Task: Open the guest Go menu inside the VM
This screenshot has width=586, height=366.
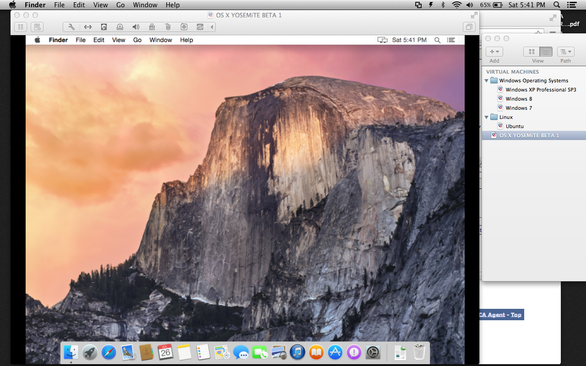Action: pyautogui.click(x=137, y=40)
